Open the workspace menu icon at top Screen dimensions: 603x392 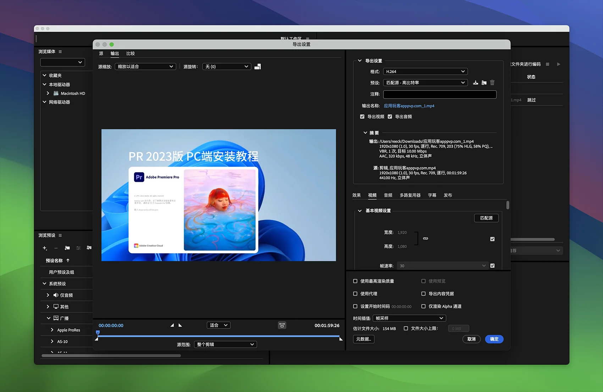tap(308, 38)
